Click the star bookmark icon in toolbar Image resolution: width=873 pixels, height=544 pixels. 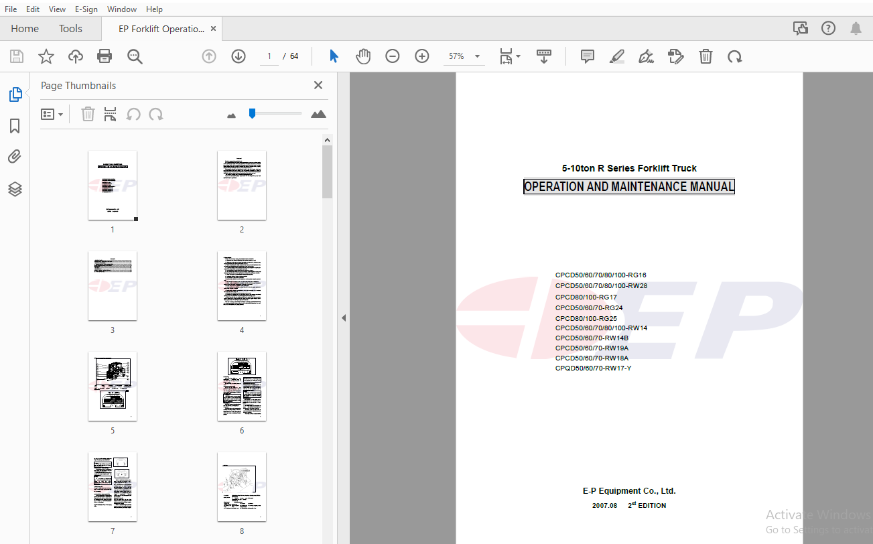tap(46, 56)
